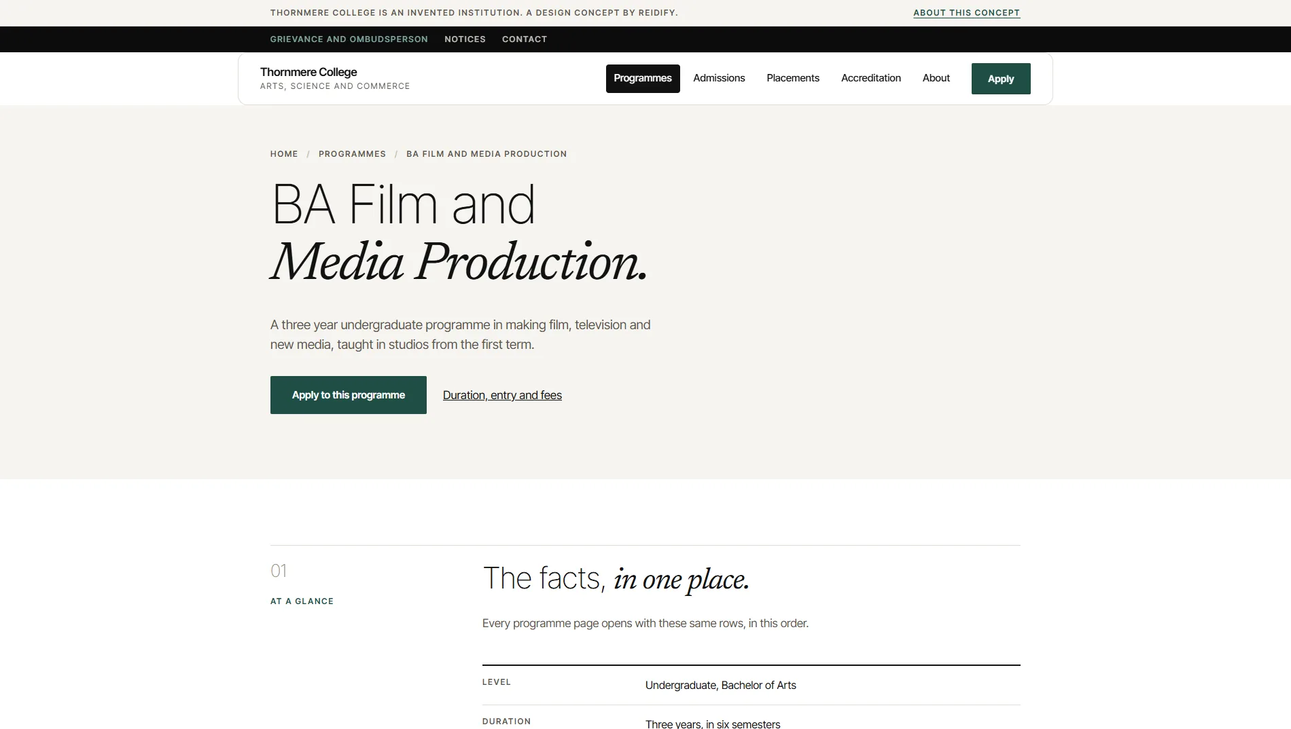Open the Placements nav item

793,78
